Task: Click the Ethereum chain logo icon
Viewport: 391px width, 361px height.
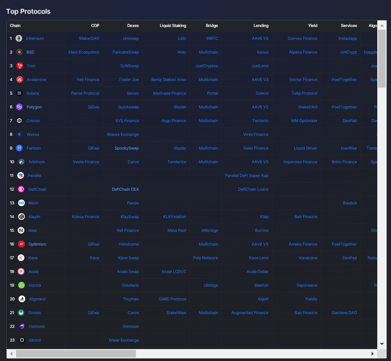Action: pos(19,38)
